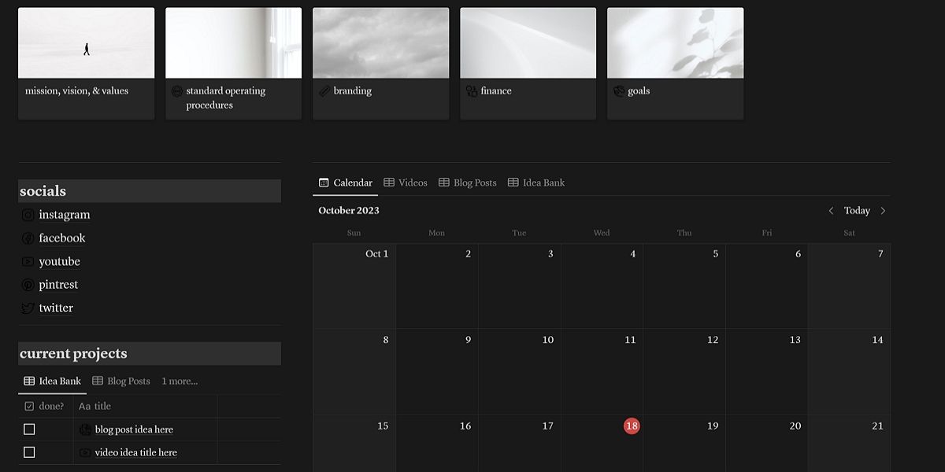Tick the video idea title checkbox

(x=29, y=452)
